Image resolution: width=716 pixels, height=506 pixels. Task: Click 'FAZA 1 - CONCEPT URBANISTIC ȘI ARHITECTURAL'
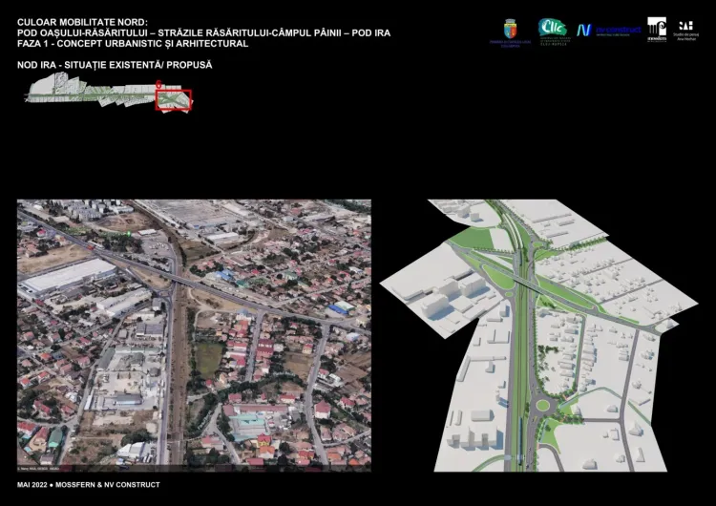(x=133, y=44)
